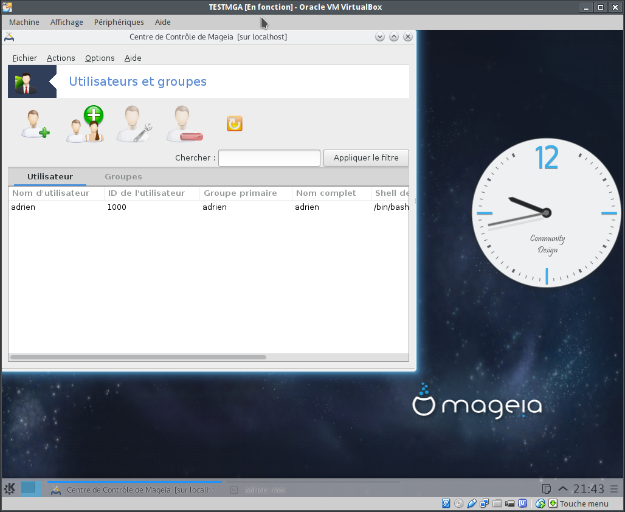625x512 pixels.
Task: Open the VirtualBox Affichage menu
Action: tap(66, 22)
